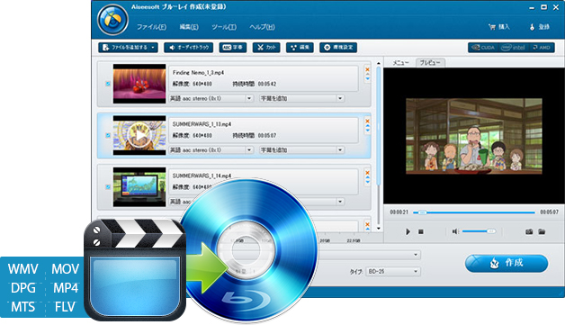Open the Audio Track tool
565x325 pixels.
coord(188,47)
